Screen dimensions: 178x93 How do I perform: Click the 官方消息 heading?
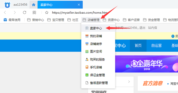pyautogui.click(x=153, y=83)
